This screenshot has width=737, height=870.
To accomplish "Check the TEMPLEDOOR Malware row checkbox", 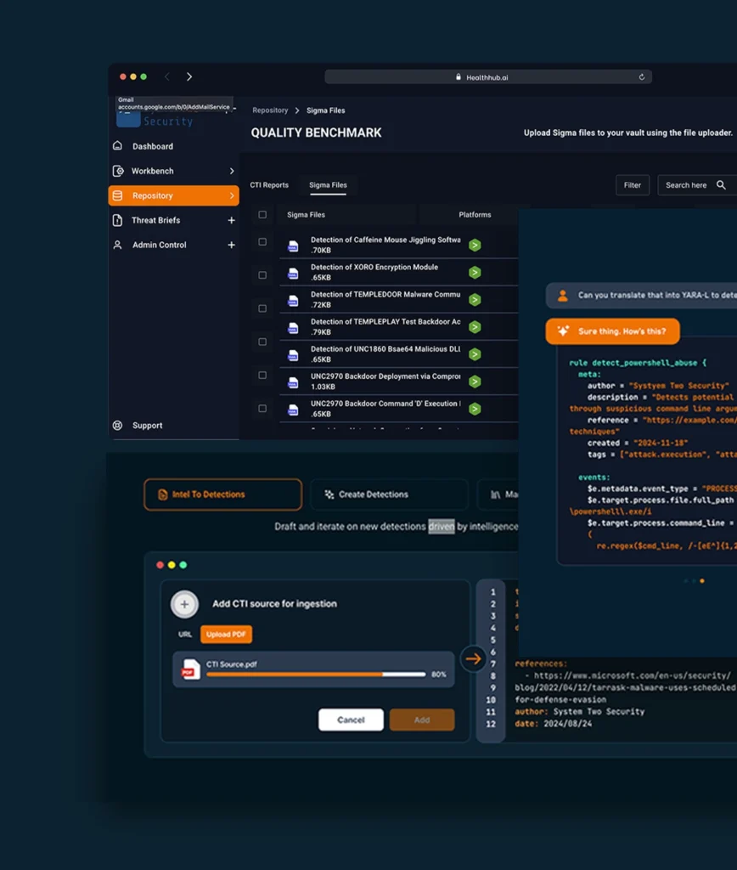I will point(262,308).
